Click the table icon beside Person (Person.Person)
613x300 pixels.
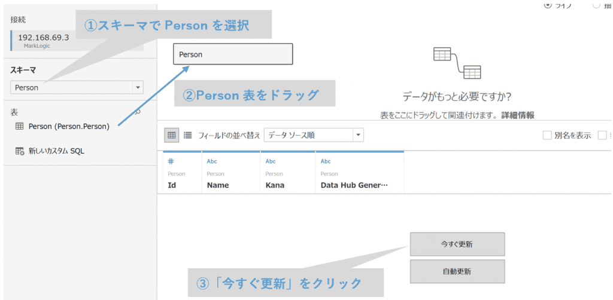pos(20,126)
